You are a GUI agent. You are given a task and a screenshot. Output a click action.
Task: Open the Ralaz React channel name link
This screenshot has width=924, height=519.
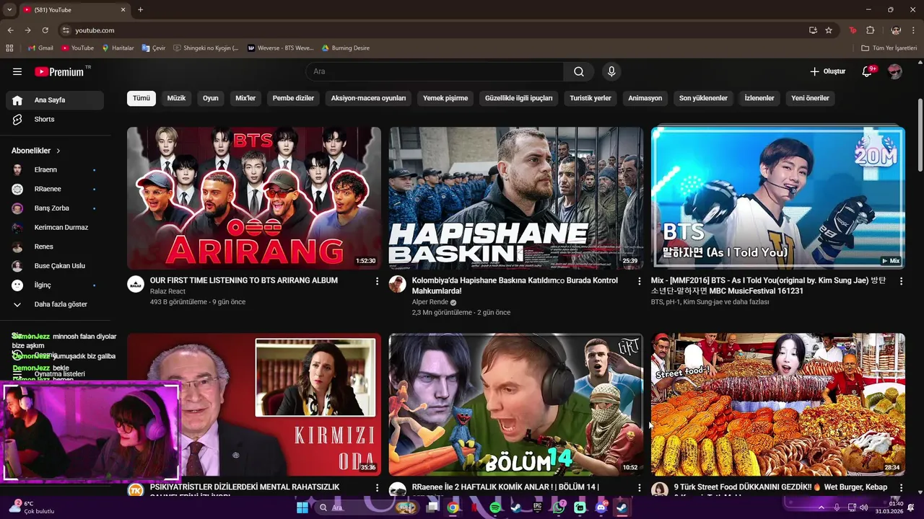click(x=167, y=291)
